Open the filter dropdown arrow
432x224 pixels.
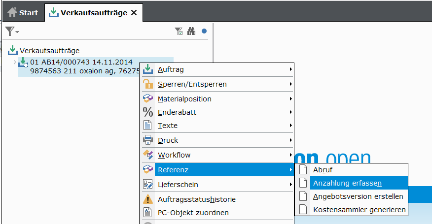(18, 32)
